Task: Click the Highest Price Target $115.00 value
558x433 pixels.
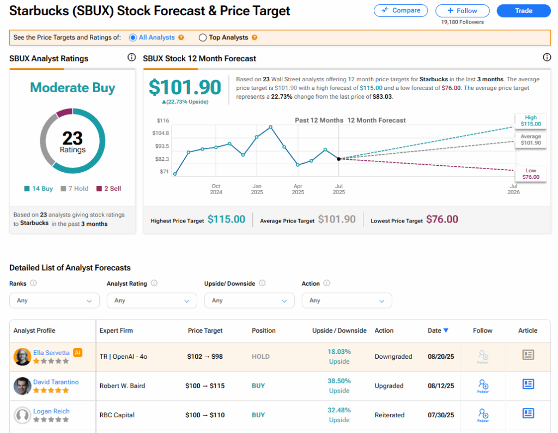Action: click(x=226, y=219)
